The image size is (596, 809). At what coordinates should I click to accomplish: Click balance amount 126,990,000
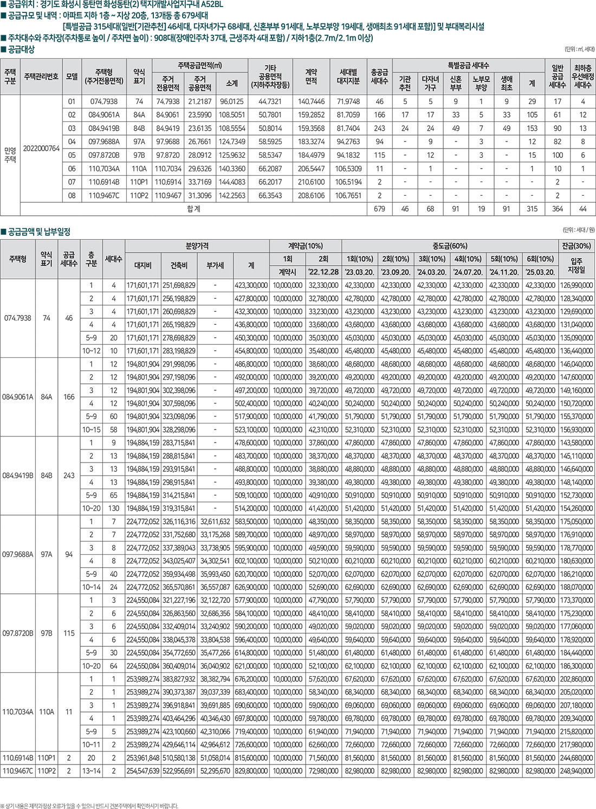pos(576,285)
